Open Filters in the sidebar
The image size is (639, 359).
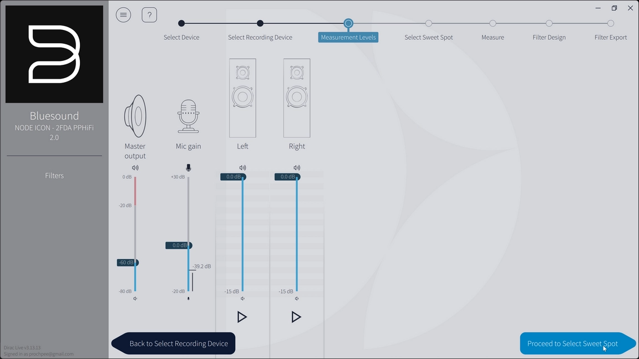54,176
